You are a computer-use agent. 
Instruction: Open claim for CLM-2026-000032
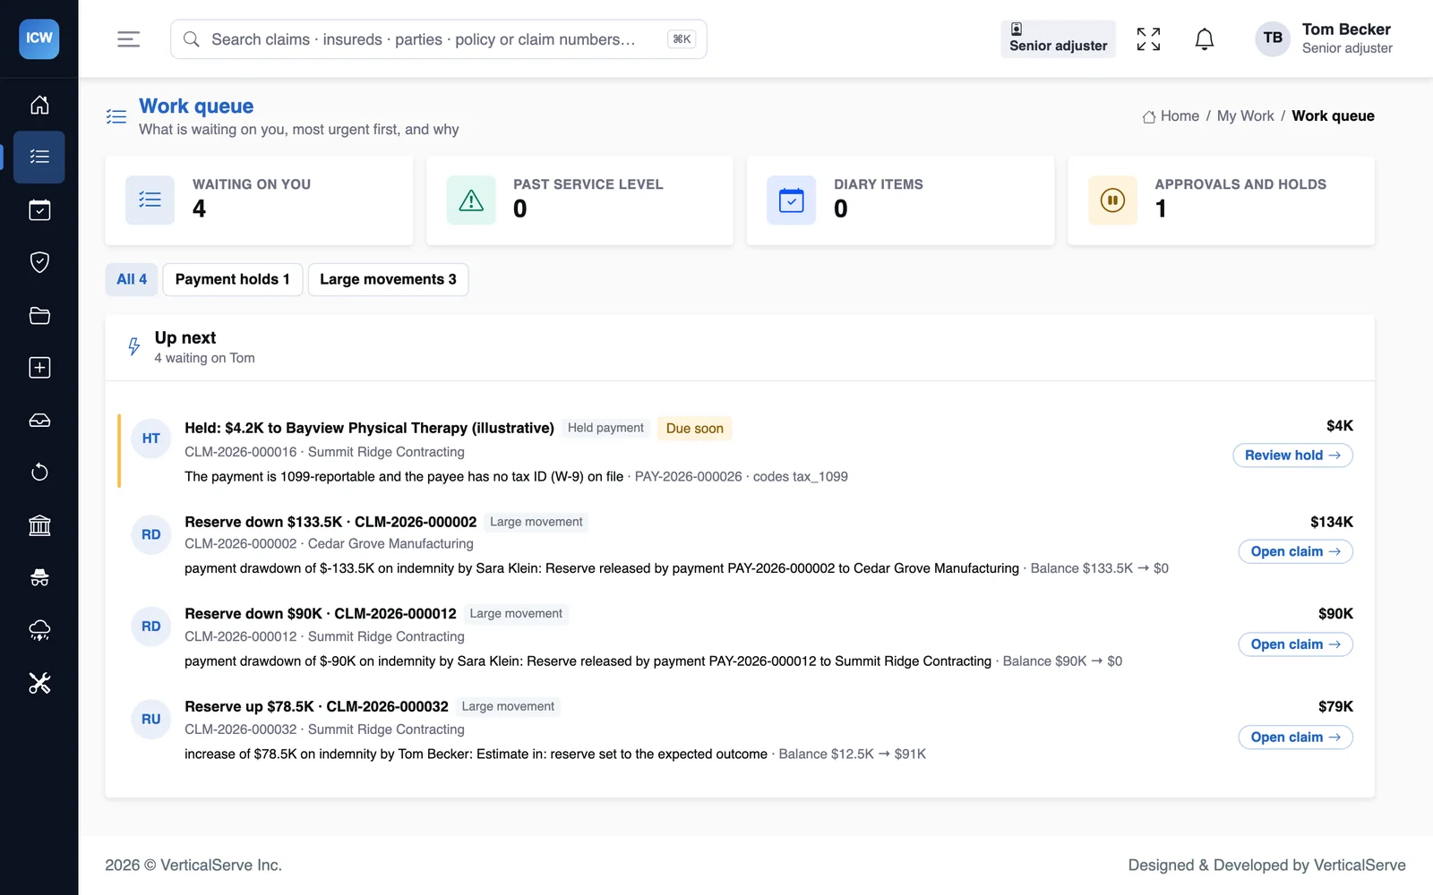pos(1295,737)
